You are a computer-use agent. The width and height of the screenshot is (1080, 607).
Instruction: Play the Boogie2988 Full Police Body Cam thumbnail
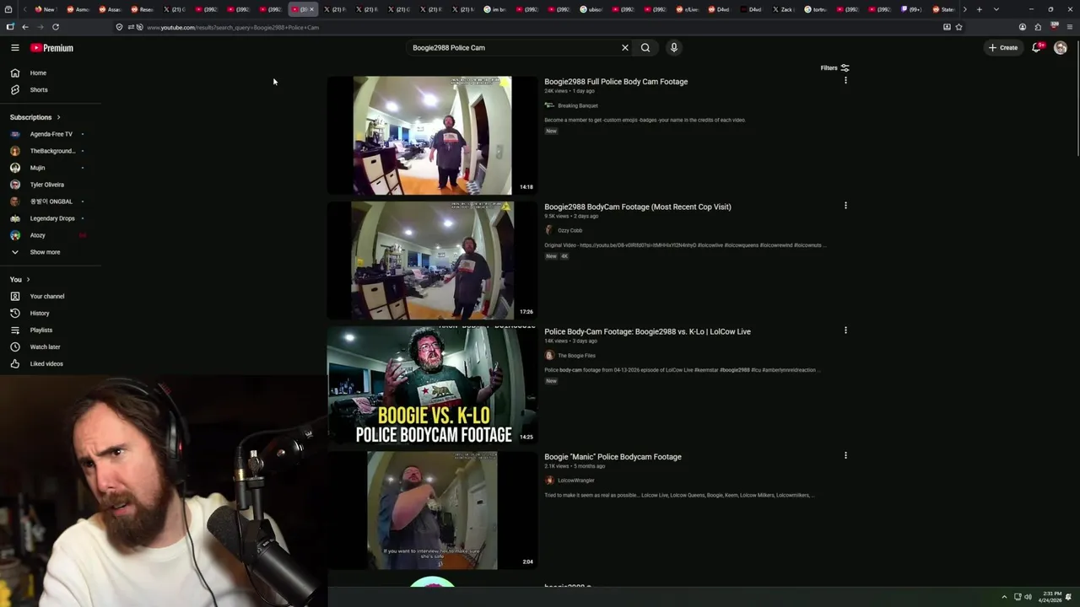click(432, 136)
